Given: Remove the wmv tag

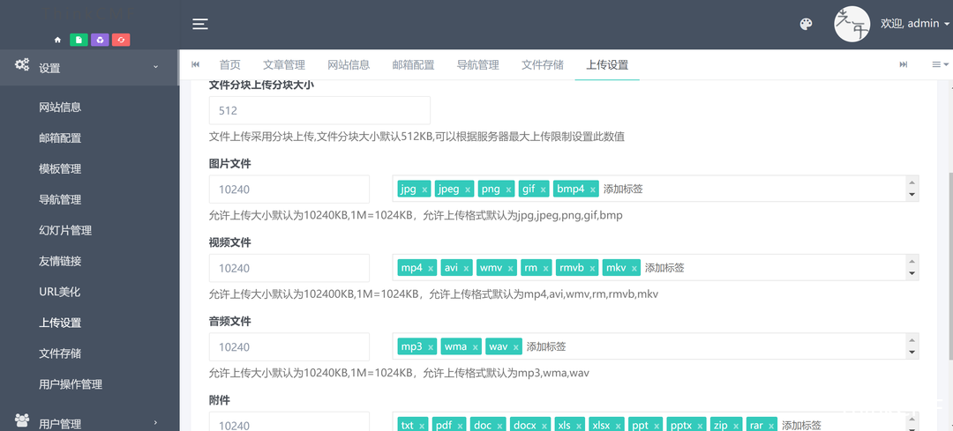Looking at the screenshot, I should pos(511,268).
